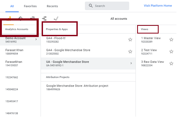178x119 pixels.
Task: Open GA4 - Google Merchandise Store property
Action: click(88, 52)
